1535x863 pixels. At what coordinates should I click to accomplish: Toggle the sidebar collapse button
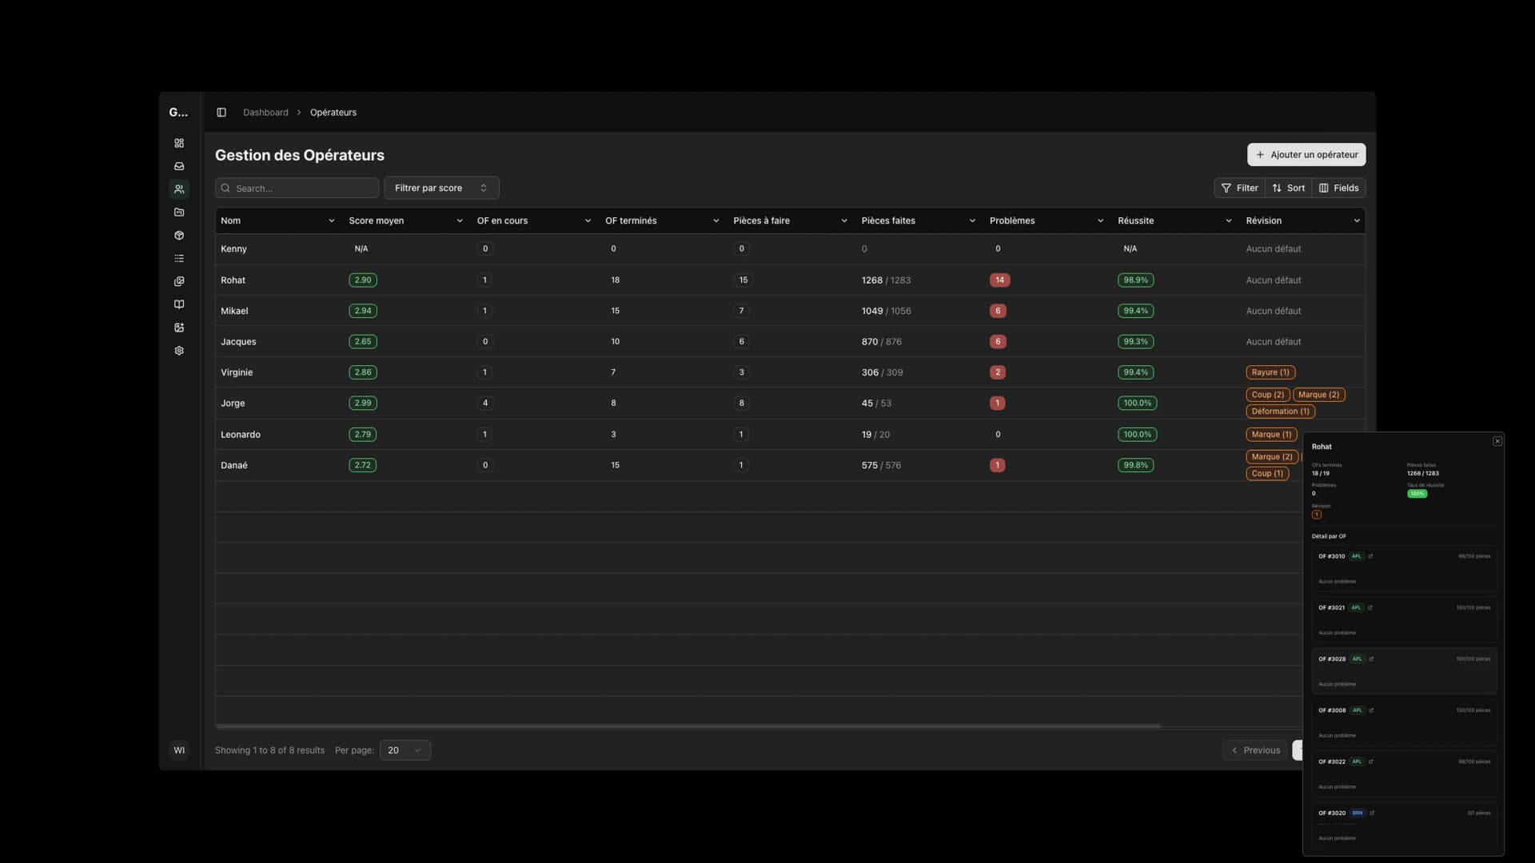[221, 113]
